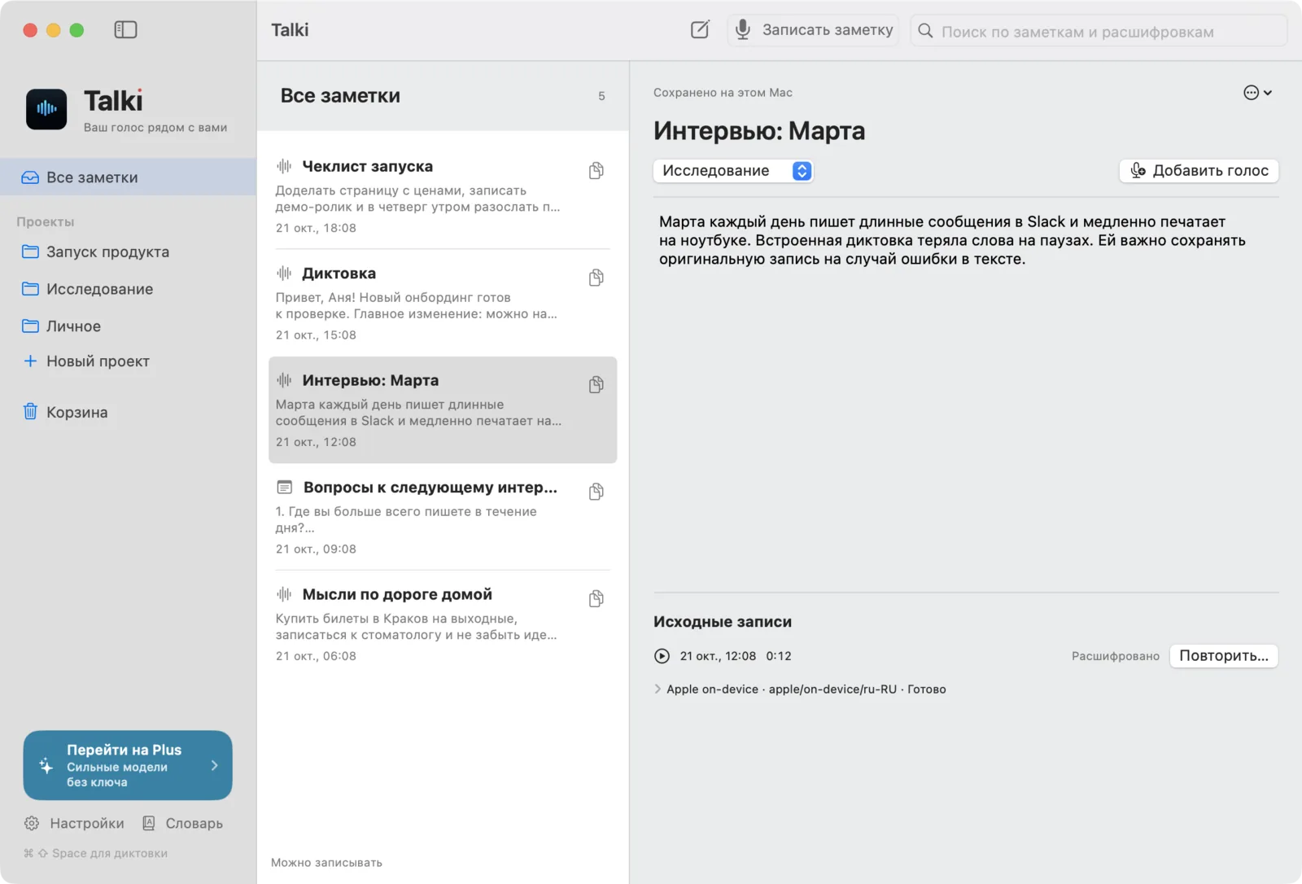Click the Сохранено на этом Mac label
The width and height of the screenshot is (1302, 884).
[x=723, y=93]
